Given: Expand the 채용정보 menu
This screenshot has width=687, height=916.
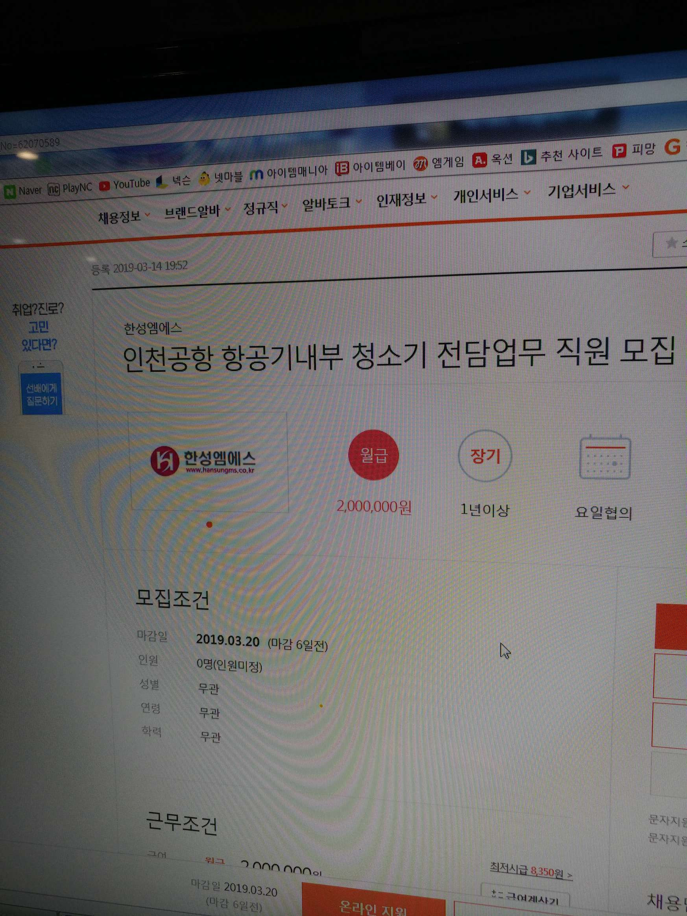Looking at the screenshot, I should point(124,216).
